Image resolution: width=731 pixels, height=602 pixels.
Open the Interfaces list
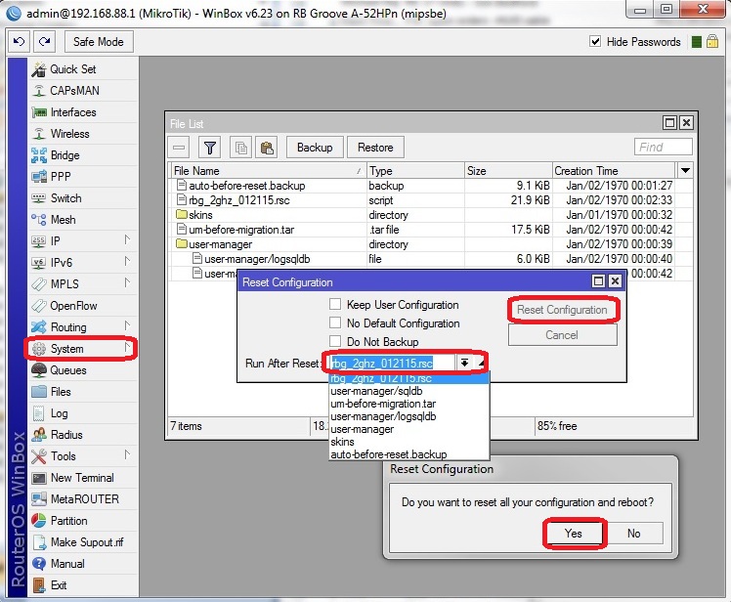click(x=83, y=112)
